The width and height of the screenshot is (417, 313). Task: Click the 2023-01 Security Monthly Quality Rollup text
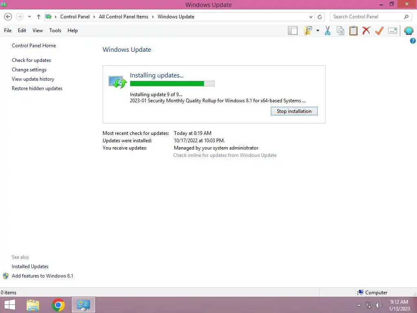point(217,101)
